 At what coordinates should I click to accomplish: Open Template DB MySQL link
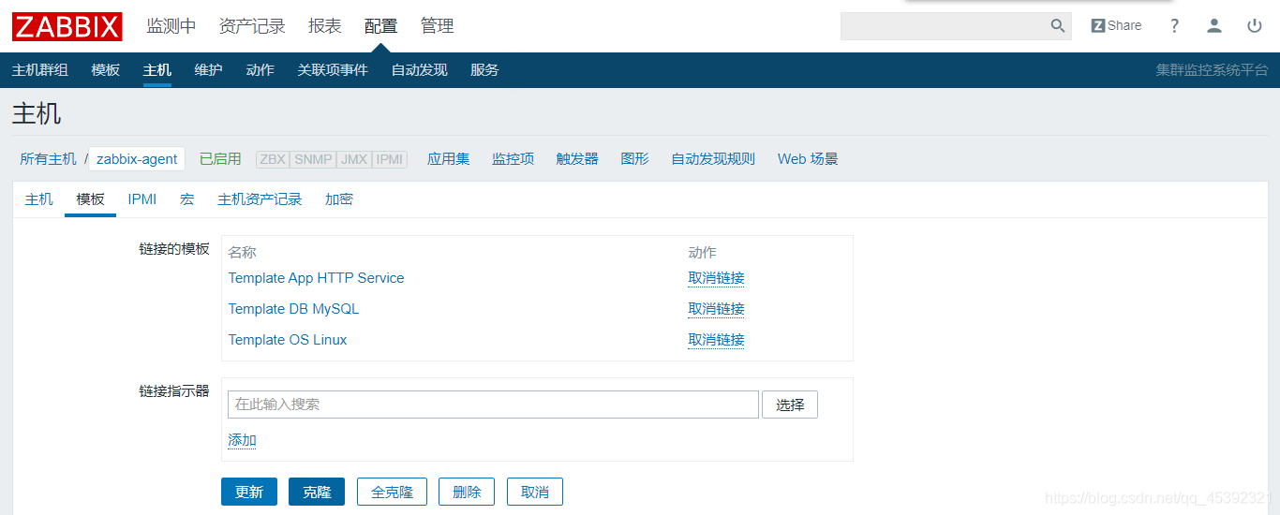click(x=294, y=309)
